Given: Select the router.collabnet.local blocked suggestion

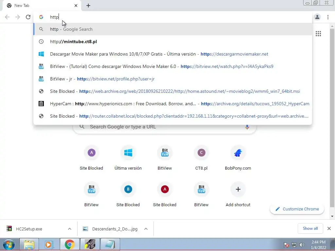Looking at the screenshot, I should (x=173, y=116).
